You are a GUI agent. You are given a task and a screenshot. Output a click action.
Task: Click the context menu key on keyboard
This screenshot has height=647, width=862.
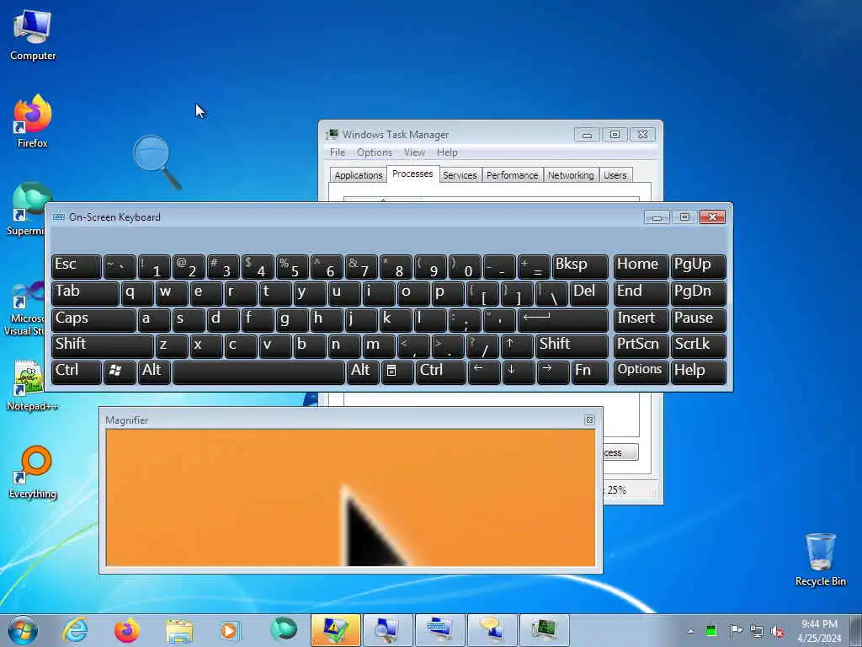click(x=396, y=372)
